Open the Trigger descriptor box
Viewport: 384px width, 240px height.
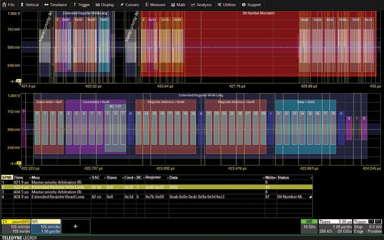click(367, 226)
